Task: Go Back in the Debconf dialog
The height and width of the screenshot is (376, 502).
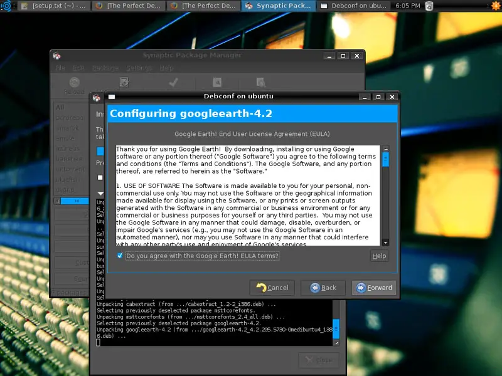Action: [x=323, y=288]
